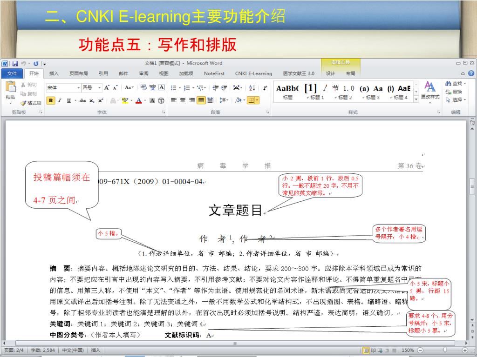Toggle Bold formatting button
The height and width of the screenshot is (357, 477).
coord(51,100)
